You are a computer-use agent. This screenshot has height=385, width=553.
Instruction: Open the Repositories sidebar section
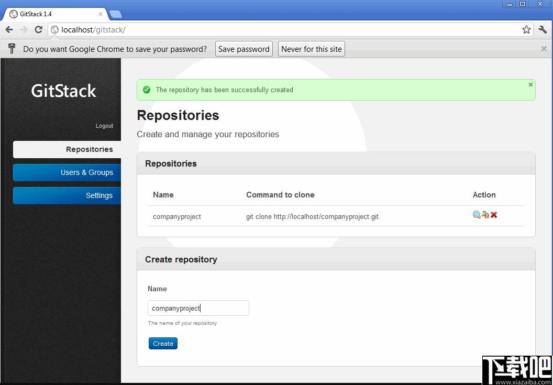coord(67,149)
